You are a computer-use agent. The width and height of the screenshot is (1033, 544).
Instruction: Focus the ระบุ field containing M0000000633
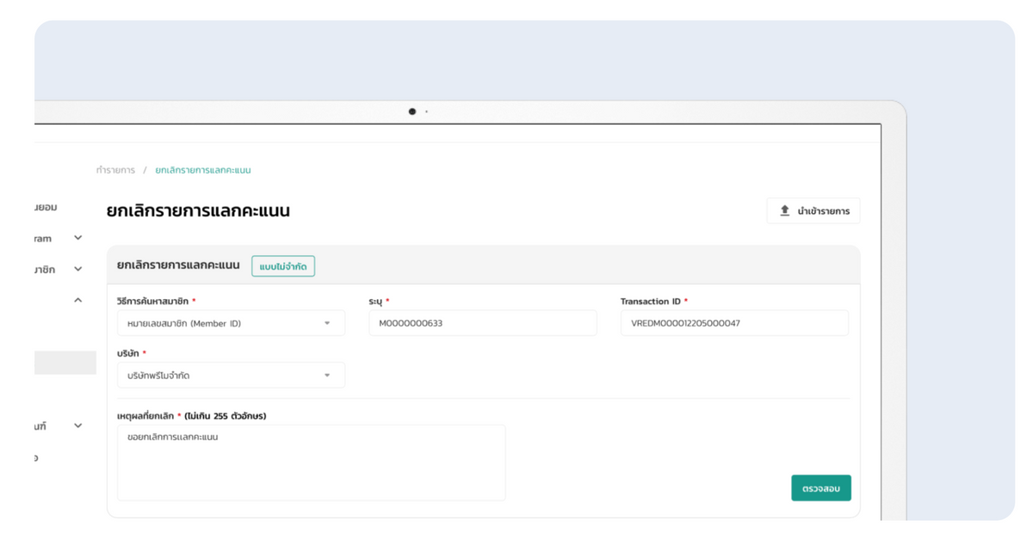[x=482, y=323]
